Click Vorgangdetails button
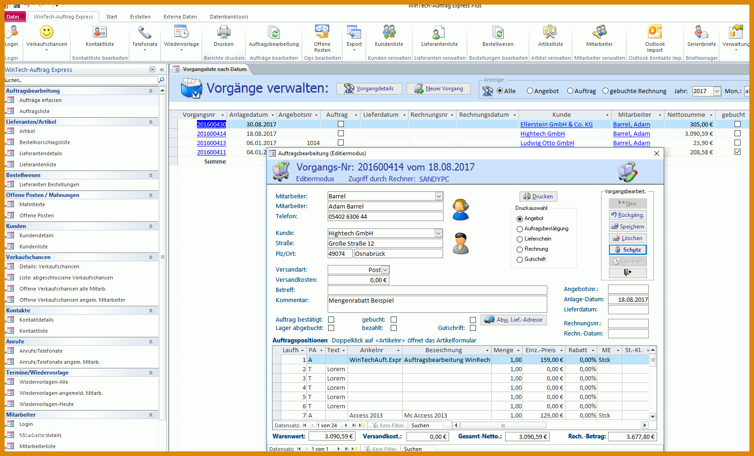 tap(369, 89)
